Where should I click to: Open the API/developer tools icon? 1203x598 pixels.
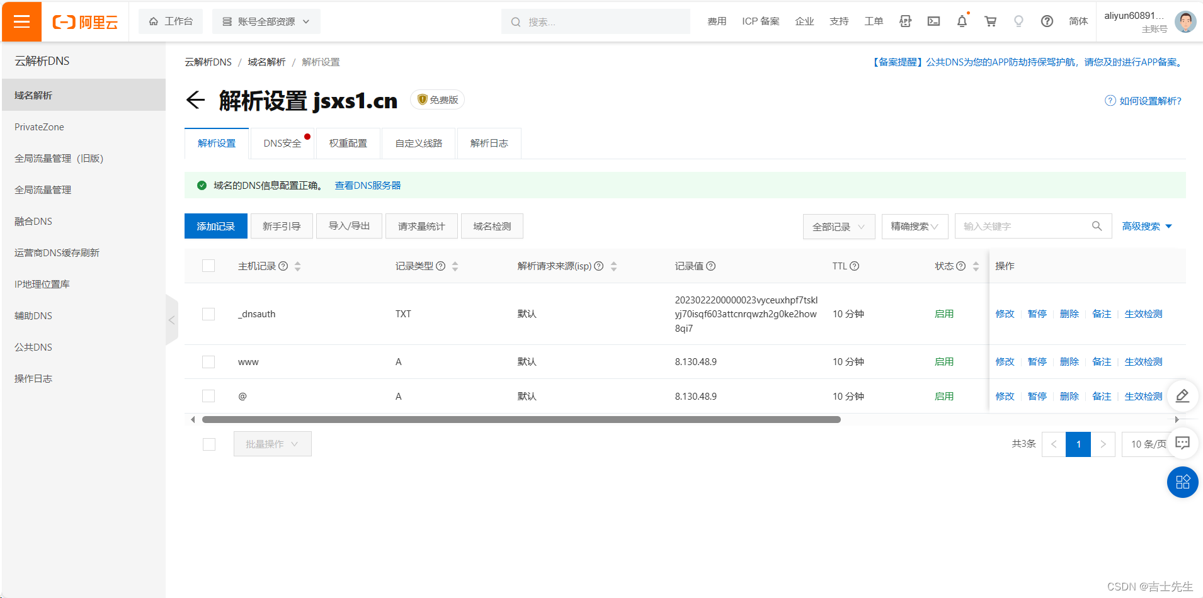pyautogui.click(x=905, y=21)
